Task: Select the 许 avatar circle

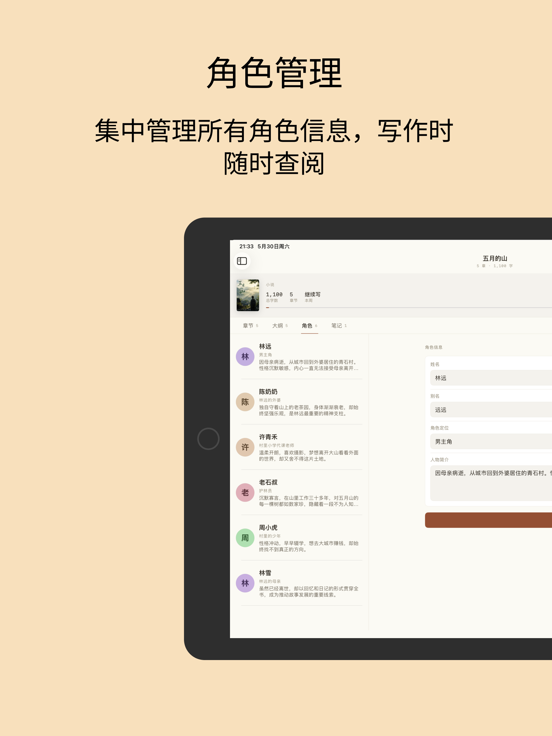Action: click(245, 447)
